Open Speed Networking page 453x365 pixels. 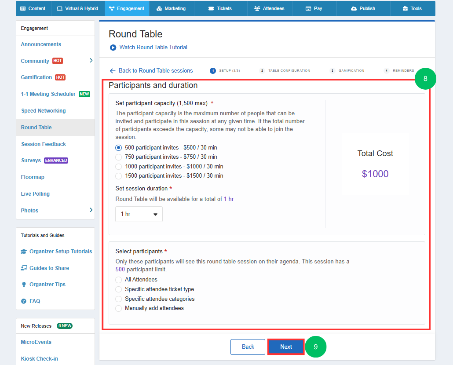44,110
